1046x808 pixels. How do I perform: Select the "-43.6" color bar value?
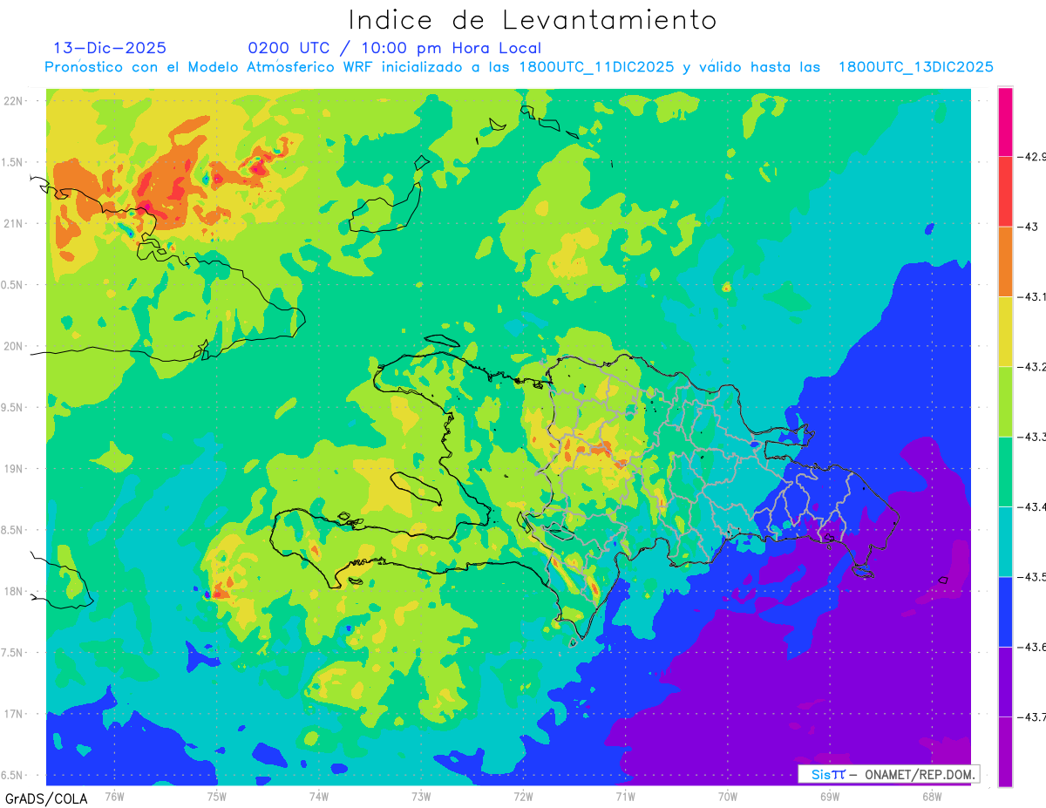(1032, 647)
